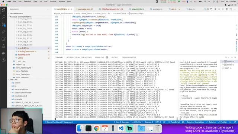Open the Source Control view
Image resolution: width=238 pixels, height=134 pixels.
pyautogui.click(x=3, y=24)
